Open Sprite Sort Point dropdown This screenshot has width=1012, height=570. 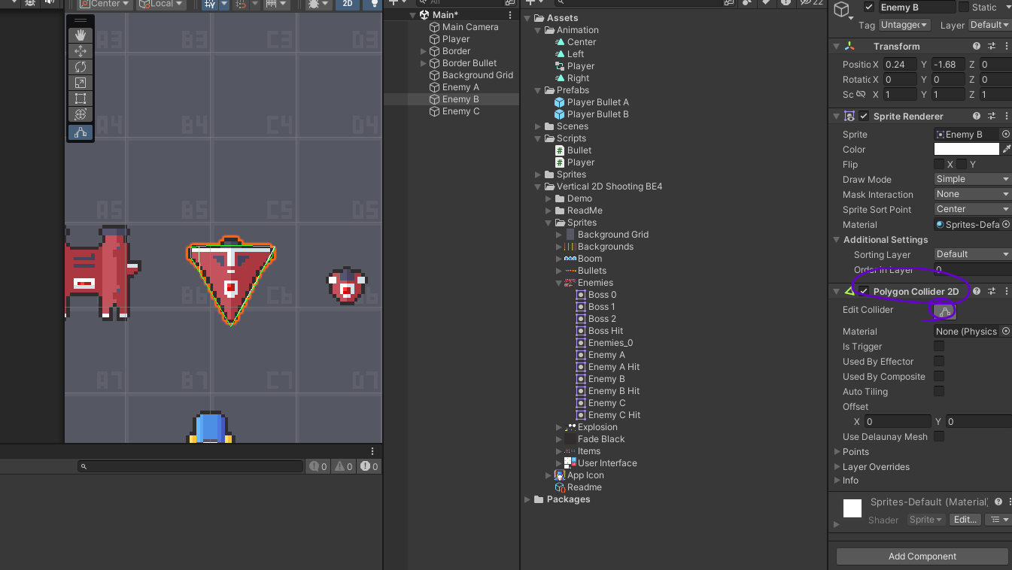pyautogui.click(x=972, y=210)
